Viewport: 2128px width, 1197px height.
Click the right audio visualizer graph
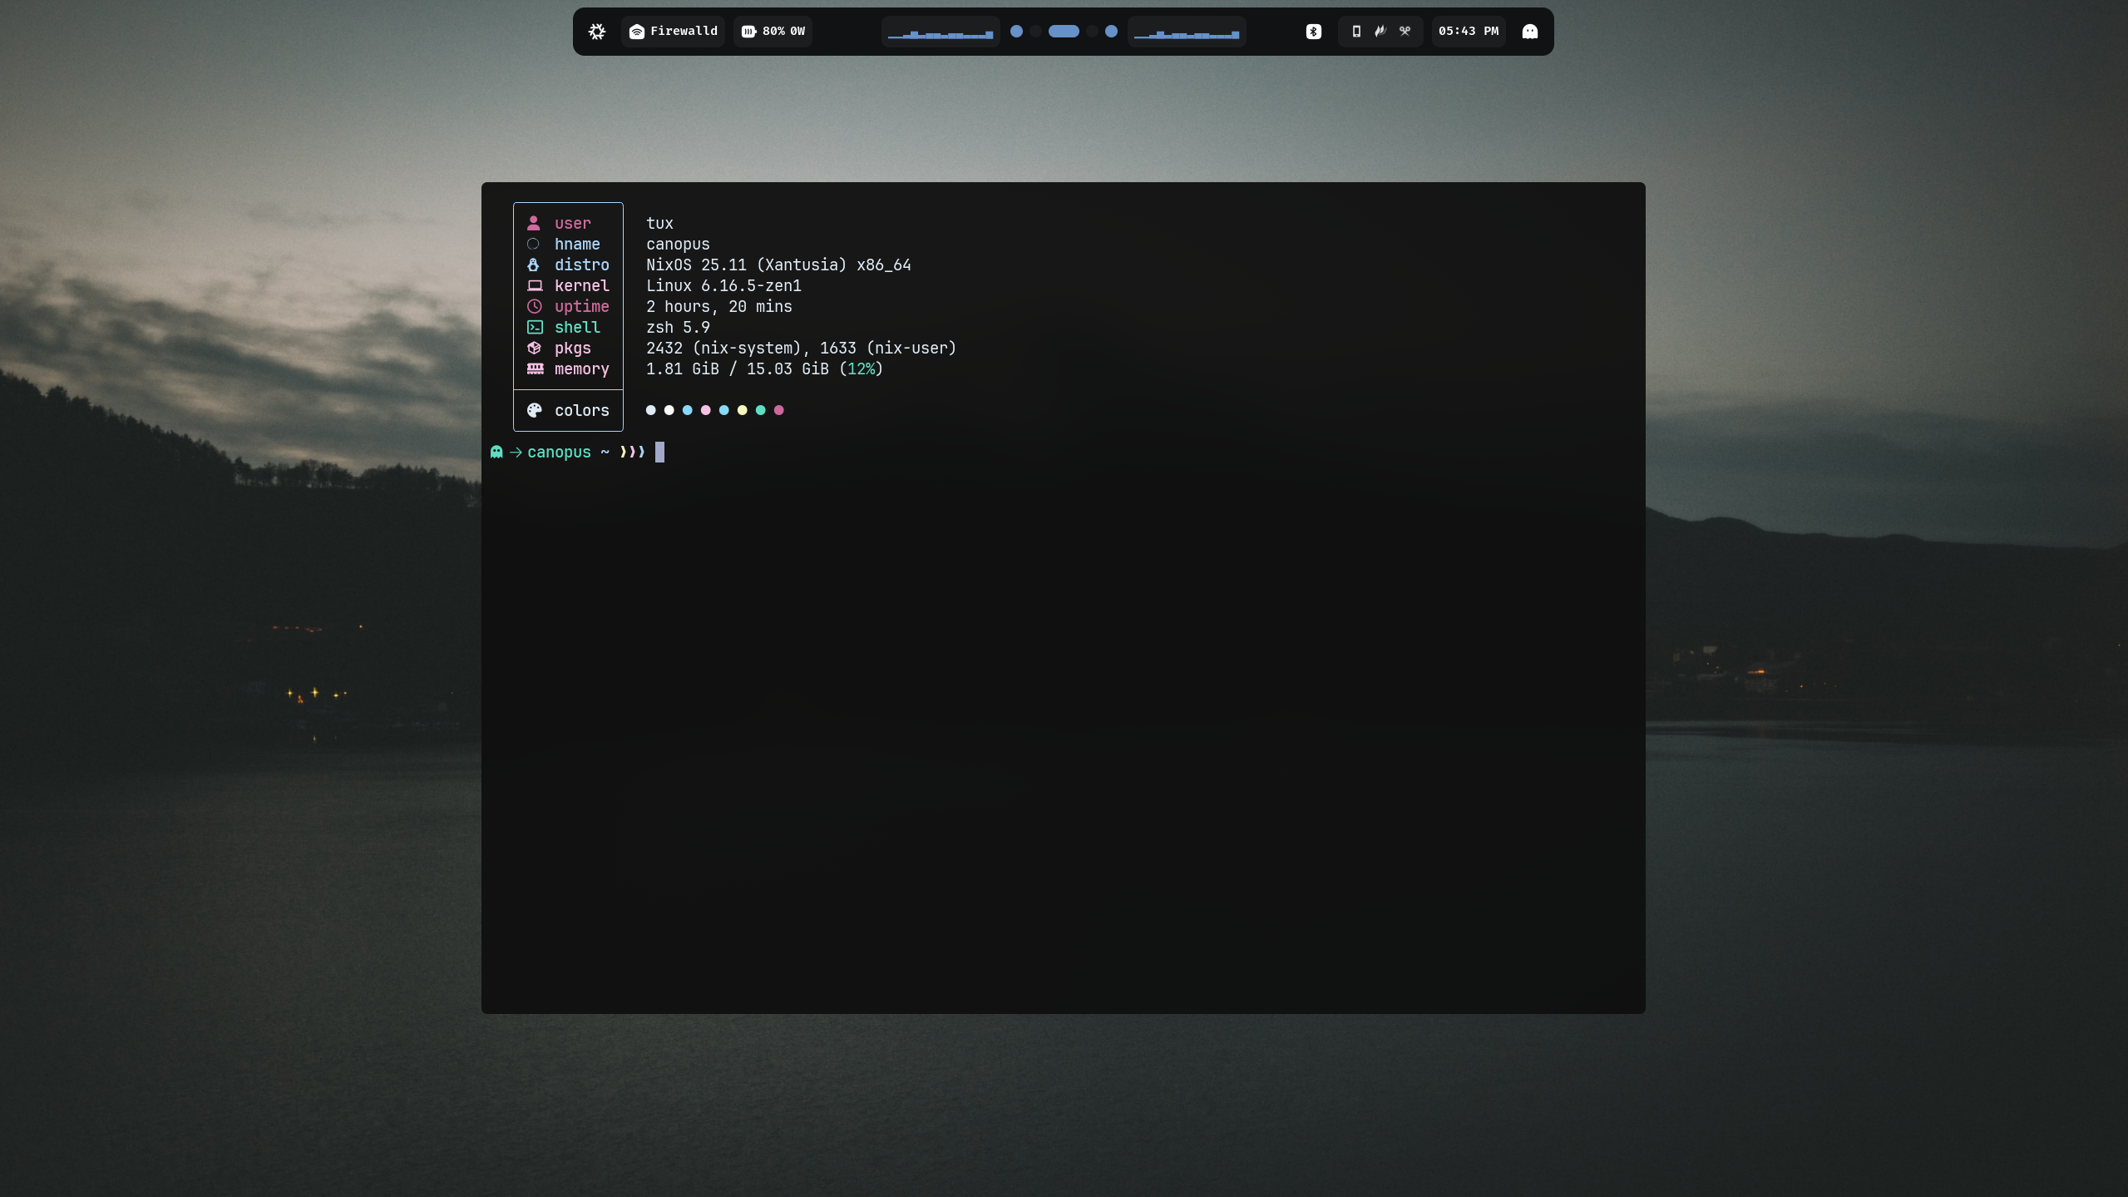pos(1186,32)
